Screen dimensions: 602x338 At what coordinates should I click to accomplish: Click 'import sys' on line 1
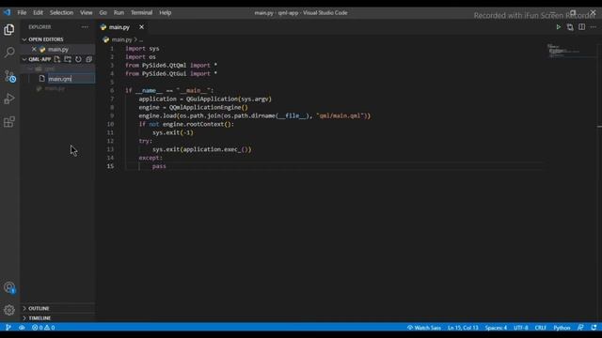142,49
